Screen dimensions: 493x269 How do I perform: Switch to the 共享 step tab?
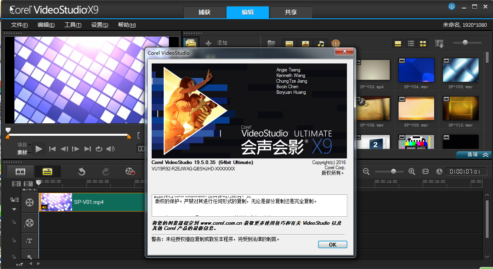pyautogui.click(x=291, y=12)
